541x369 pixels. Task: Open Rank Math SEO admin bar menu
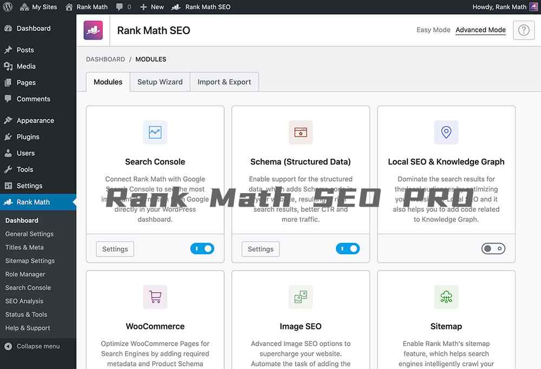pos(201,7)
